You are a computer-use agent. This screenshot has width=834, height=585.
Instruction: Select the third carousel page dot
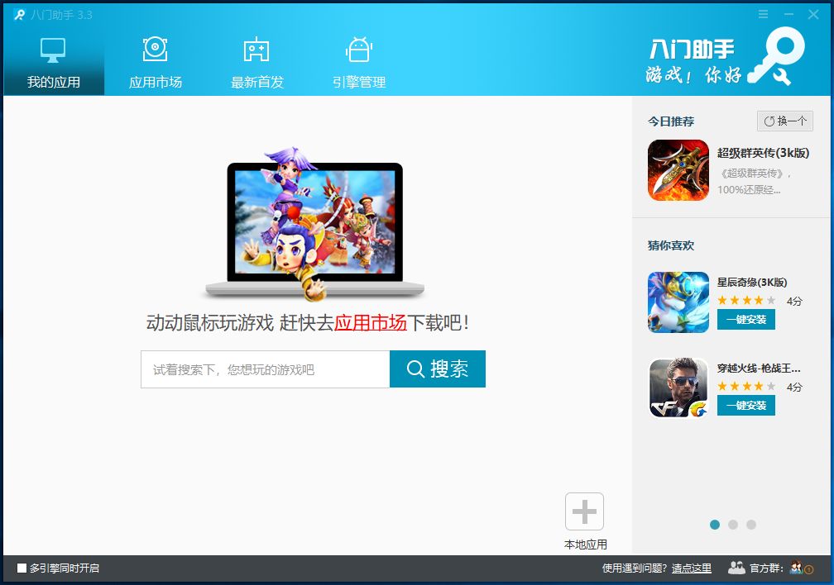point(751,525)
